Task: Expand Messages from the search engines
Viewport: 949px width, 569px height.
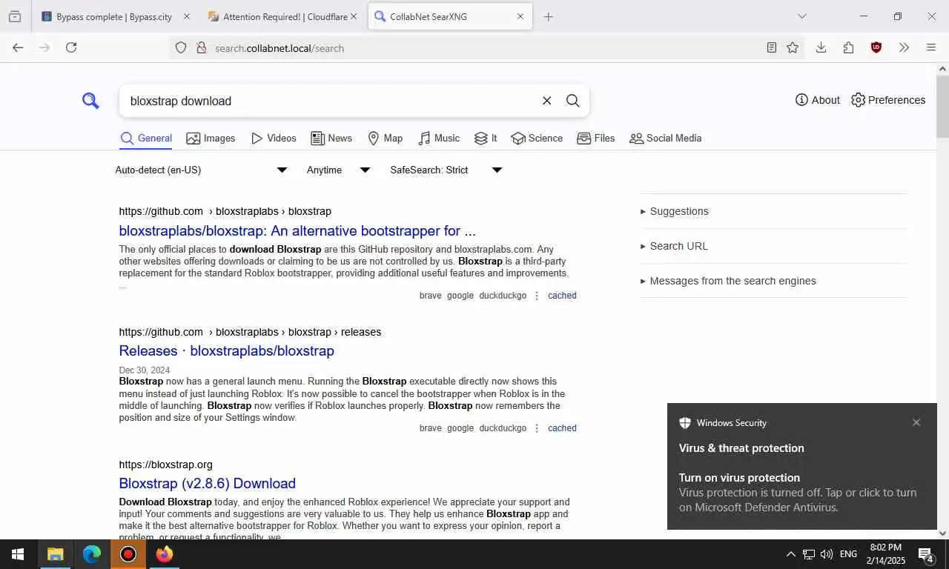Action: pyautogui.click(x=773, y=281)
